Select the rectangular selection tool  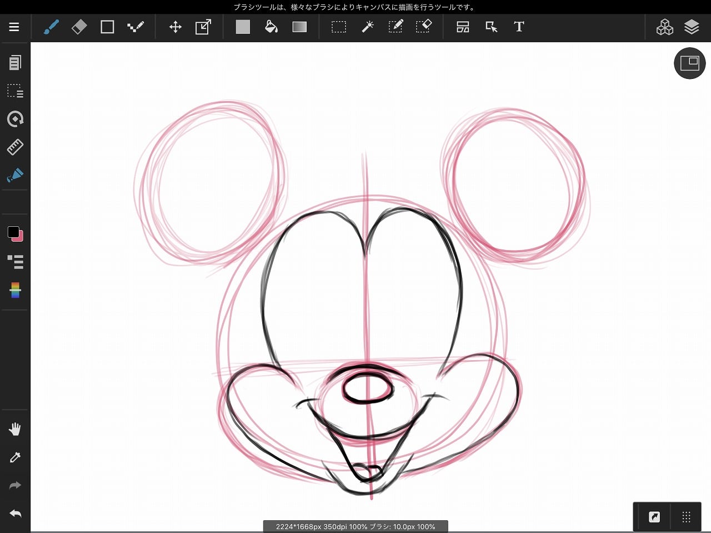pyautogui.click(x=339, y=27)
